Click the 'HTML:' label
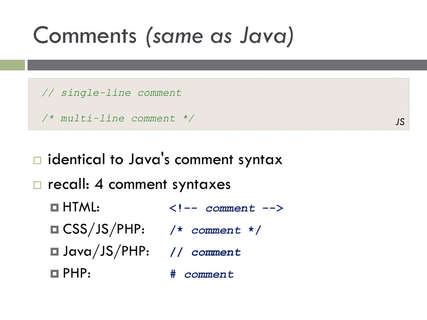427x320 pixels. click(81, 207)
